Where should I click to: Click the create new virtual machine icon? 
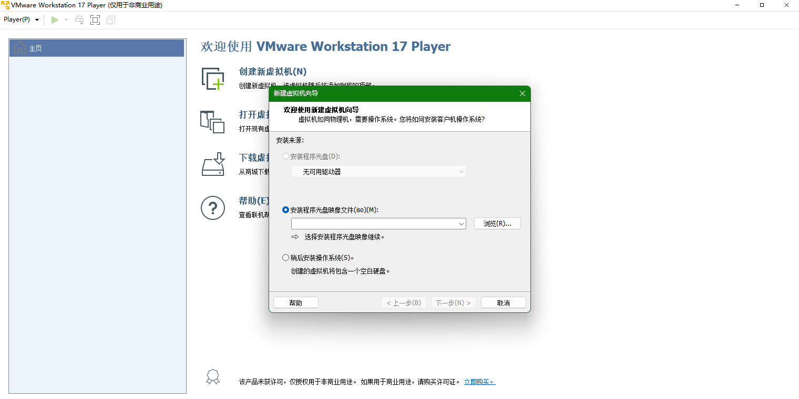point(213,79)
